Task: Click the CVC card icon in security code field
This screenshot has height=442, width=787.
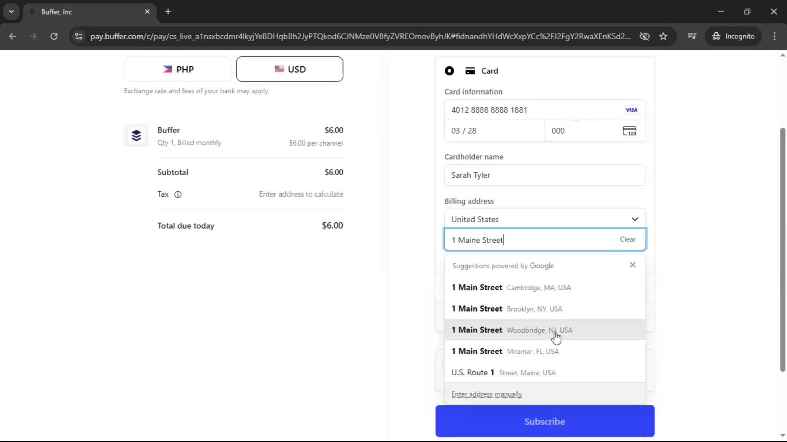Action: [x=630, y=131]
